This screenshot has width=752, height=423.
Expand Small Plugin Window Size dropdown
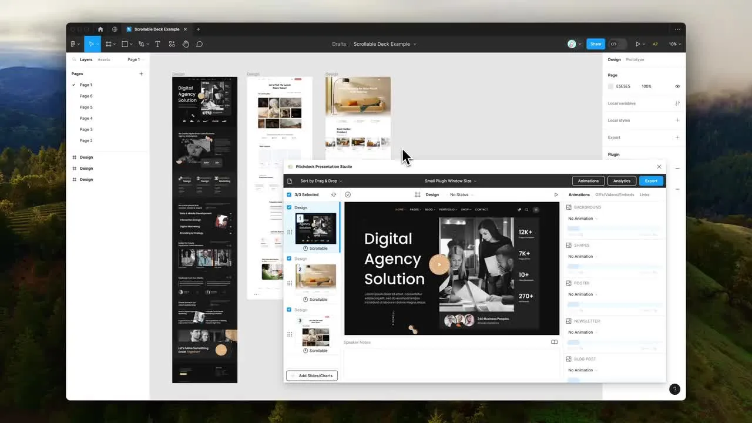[x=451, y=181]
